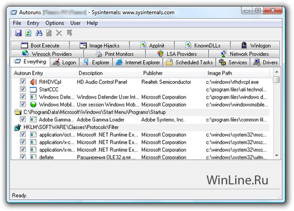This screenshot has width=294, height=211.
Task: Click the Autoruns title bar icon
Action: pyautogui.click(x=14, y=13)
